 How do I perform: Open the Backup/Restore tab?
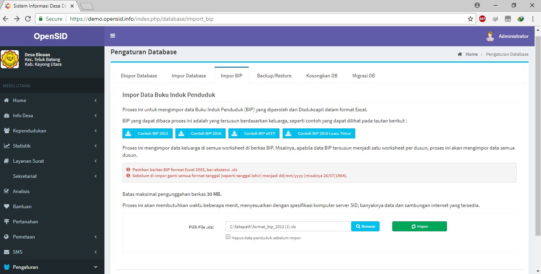click(x=274, y=76)
